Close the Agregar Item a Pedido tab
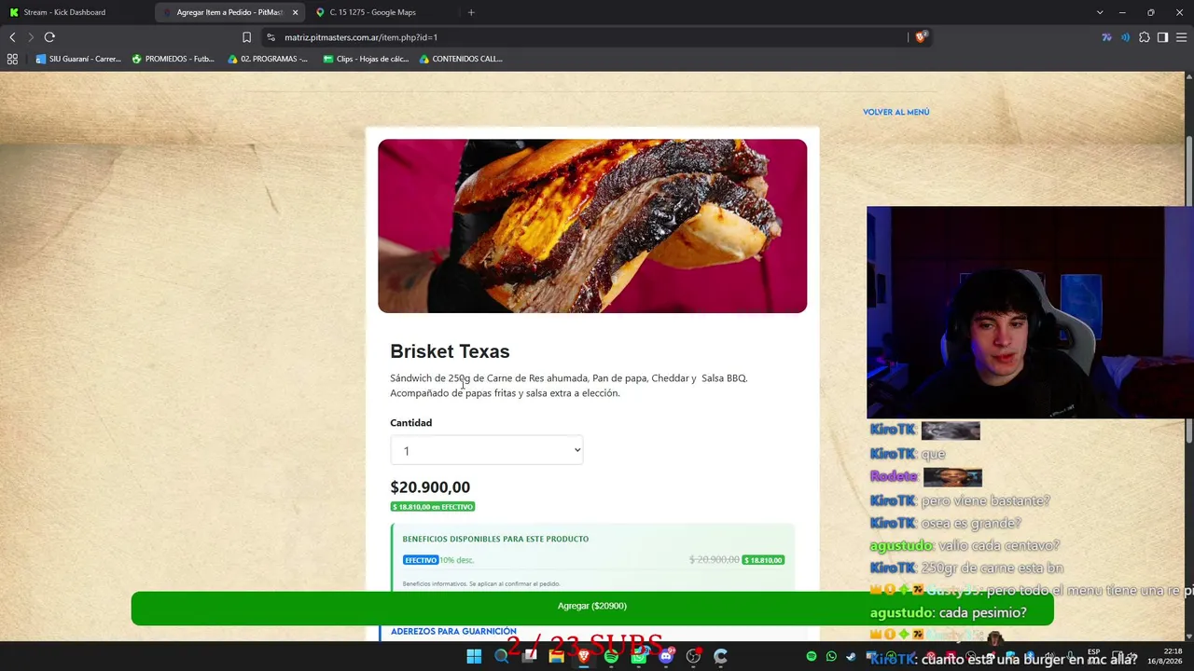 point(295,12)
